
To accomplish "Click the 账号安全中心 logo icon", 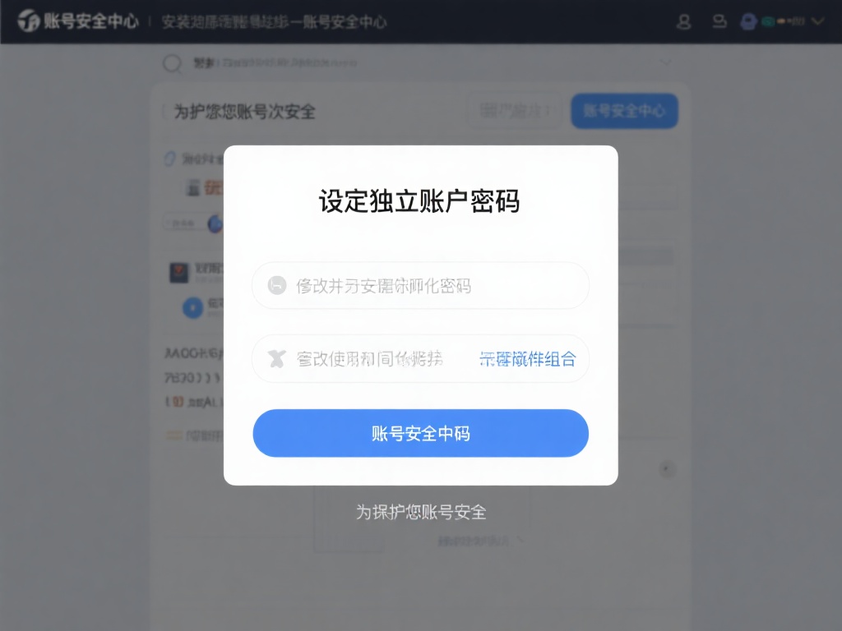I will [x=29, y=21].
